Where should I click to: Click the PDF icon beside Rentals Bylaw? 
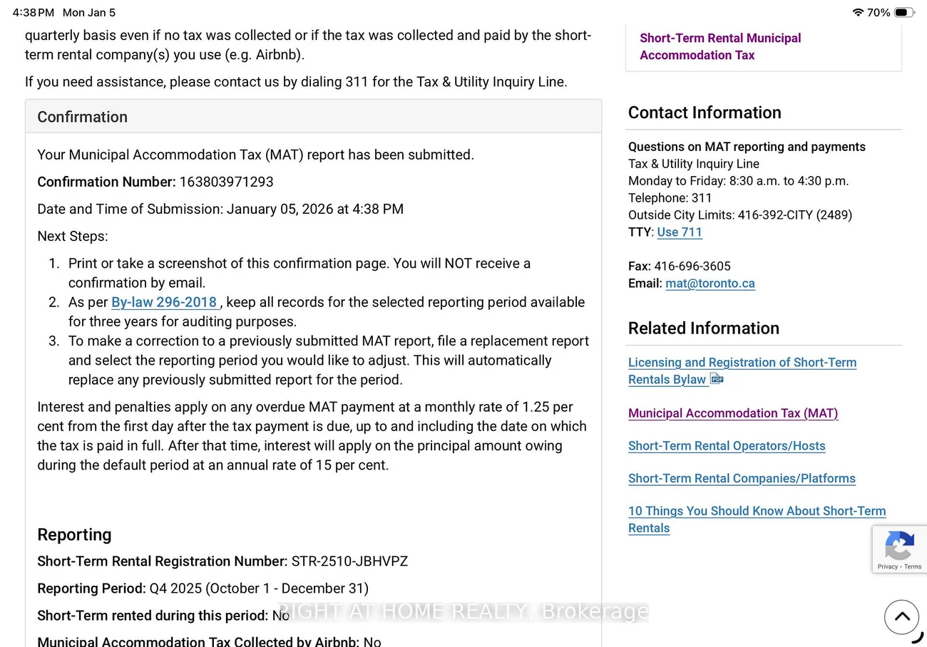click(717, 379)
